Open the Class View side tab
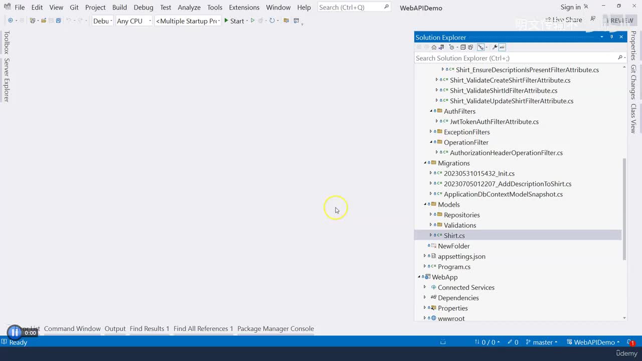 tap(633, 118)
